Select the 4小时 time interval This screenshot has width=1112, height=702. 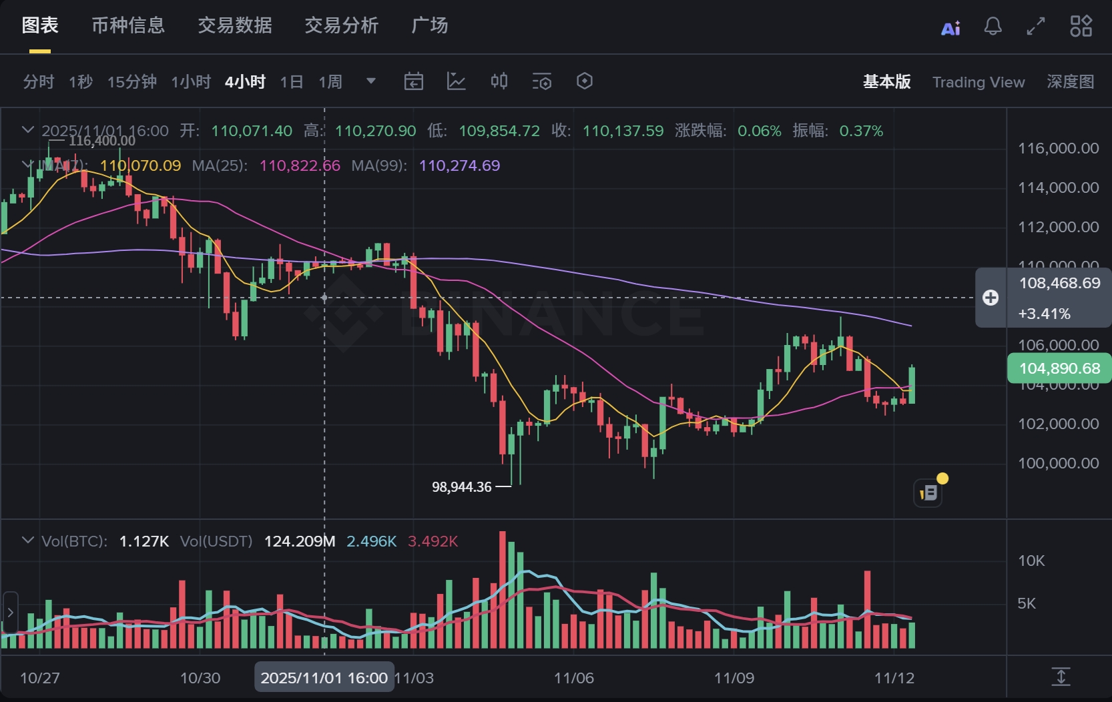(245, 82)
